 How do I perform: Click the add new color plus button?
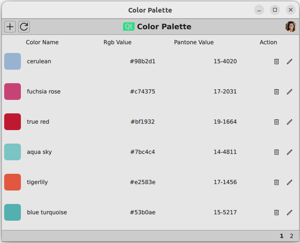10,26
